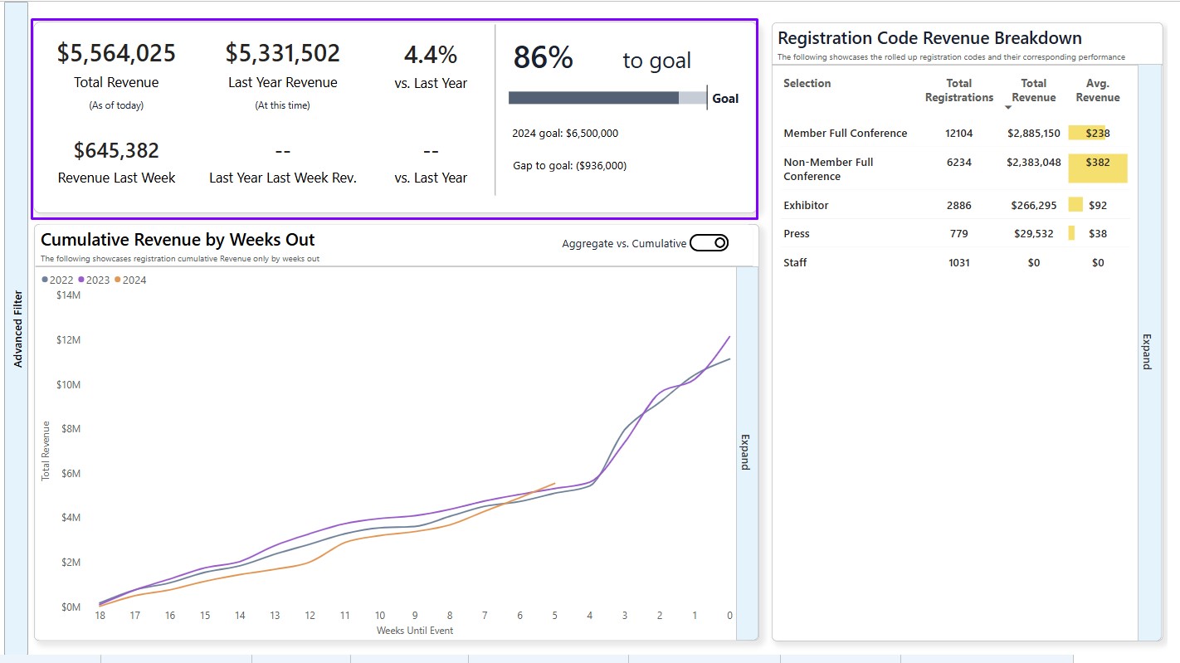The image size is (1180, 663).
Task: Click the 2022 legend marker
Action: pyautogui.click(x=45, y=280)
